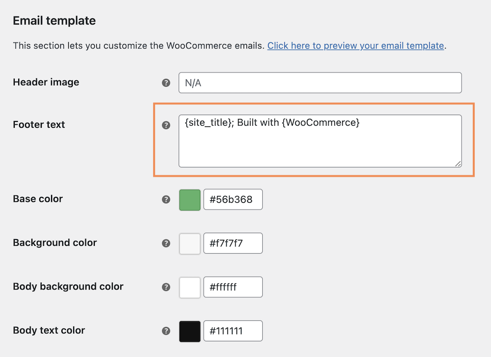Select the #f7f7f7 hex value field

coord(233,243)
